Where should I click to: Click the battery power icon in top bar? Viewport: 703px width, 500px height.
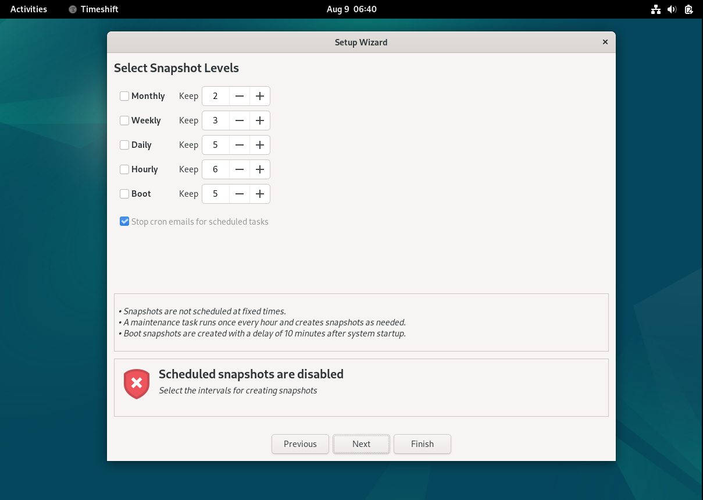pos(688,9)
